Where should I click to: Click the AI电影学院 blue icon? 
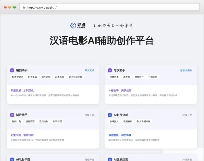12,159
